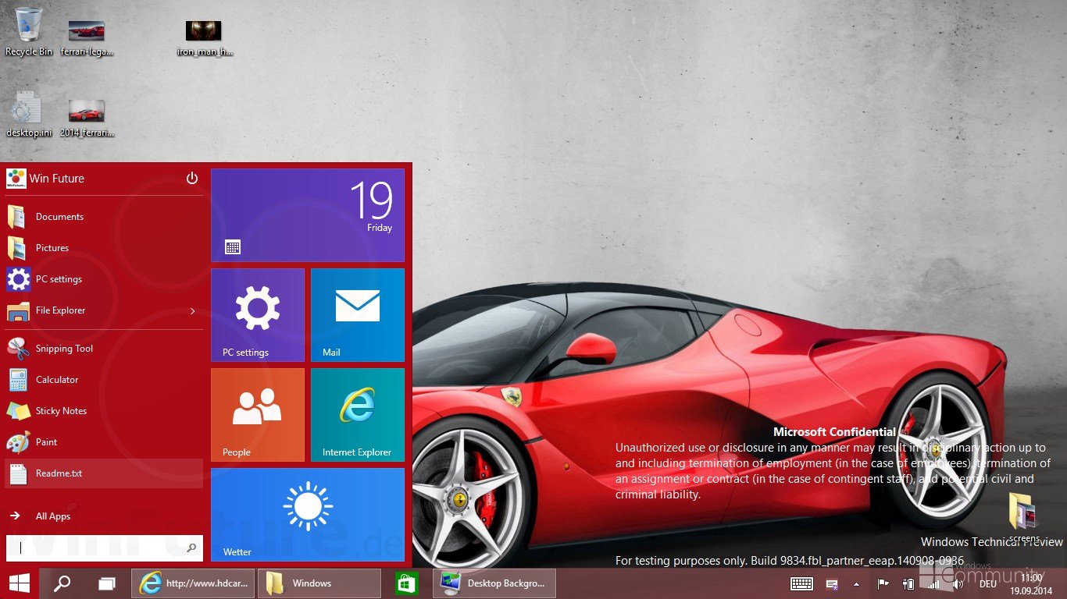Image resolution: width=1067 pixels, height=599 pixels.
Task: Launch Sticky Notes from the Start menu
Action: 104,411
